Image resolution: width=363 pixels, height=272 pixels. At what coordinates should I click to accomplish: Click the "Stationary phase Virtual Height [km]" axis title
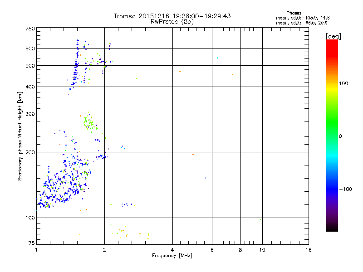click(20, 136)
